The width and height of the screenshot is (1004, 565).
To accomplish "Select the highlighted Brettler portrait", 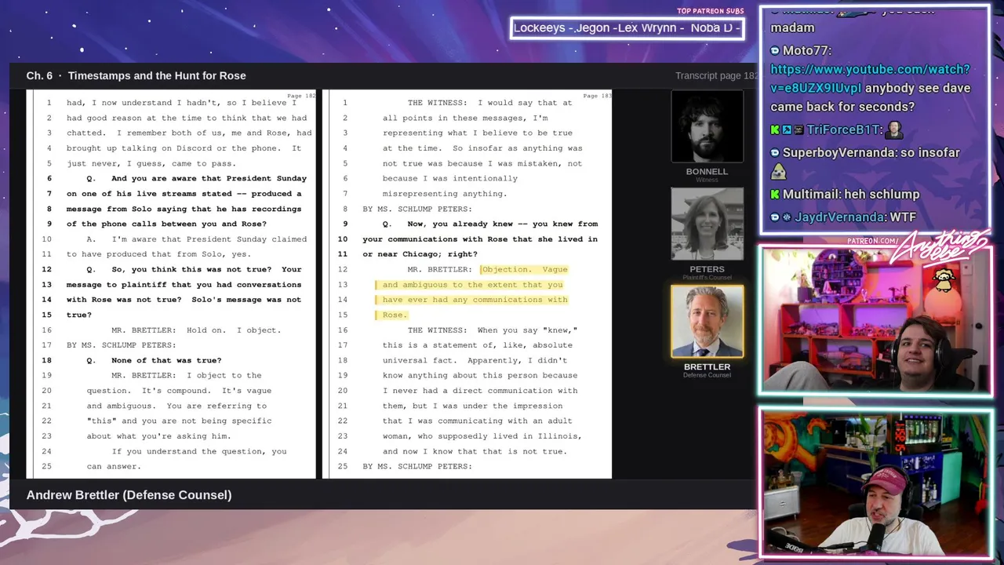I will (x=707, y=322).
